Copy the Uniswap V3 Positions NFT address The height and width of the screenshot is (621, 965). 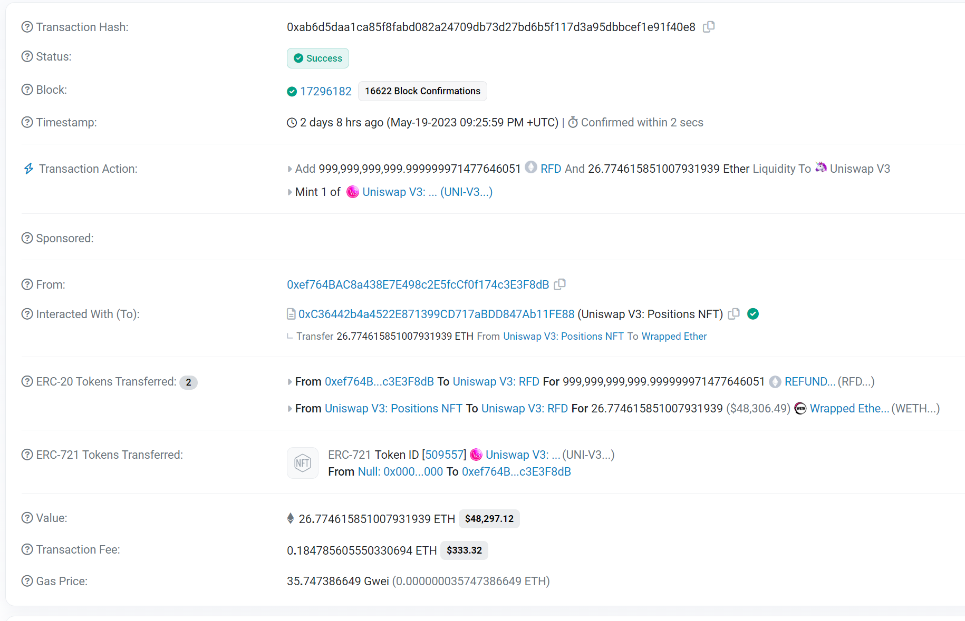pyautogui.click(x=734, y=314)
